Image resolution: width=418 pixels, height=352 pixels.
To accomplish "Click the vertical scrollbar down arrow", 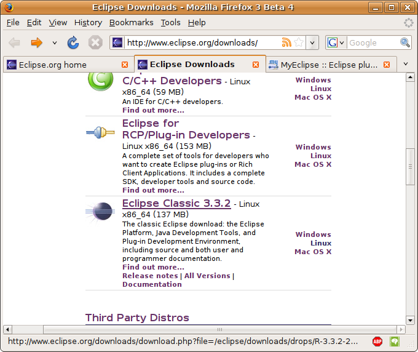I will tap(410, 320).
